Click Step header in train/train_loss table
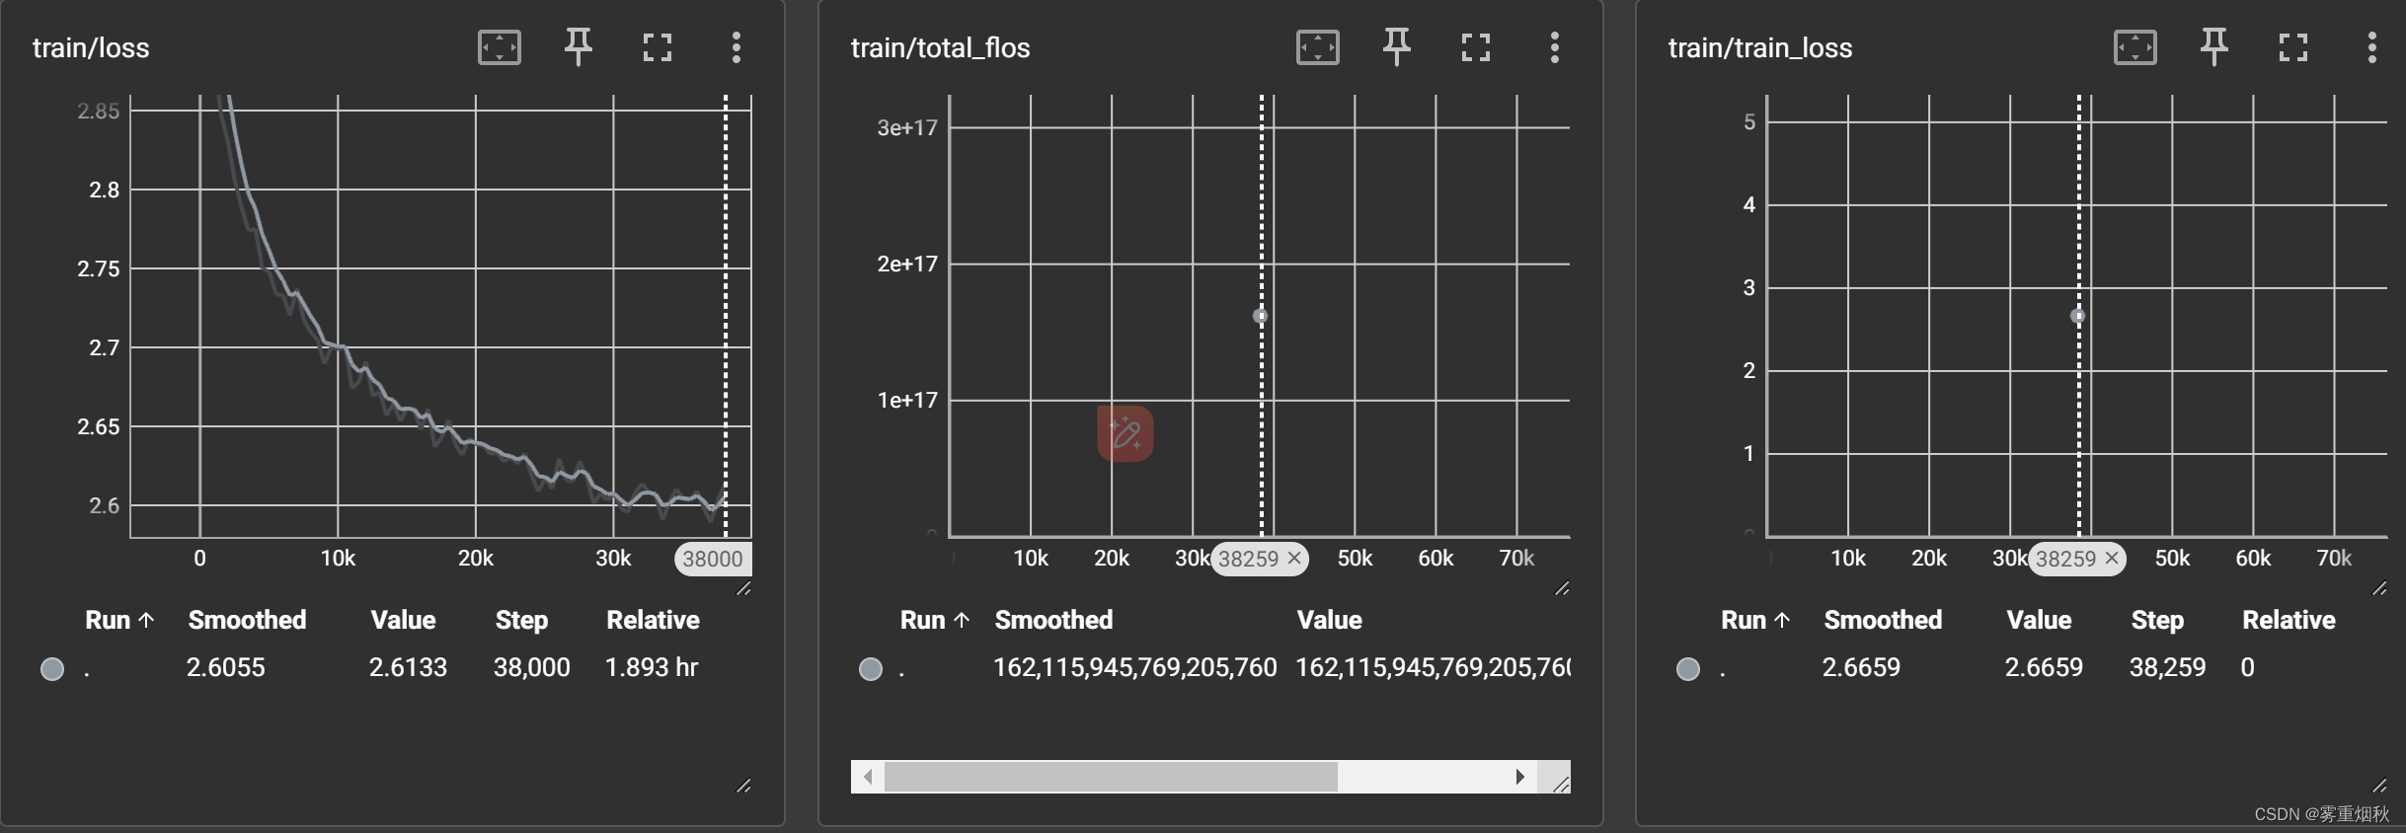The width and height of the screenshot is (2406, 833). (2157, 620)
